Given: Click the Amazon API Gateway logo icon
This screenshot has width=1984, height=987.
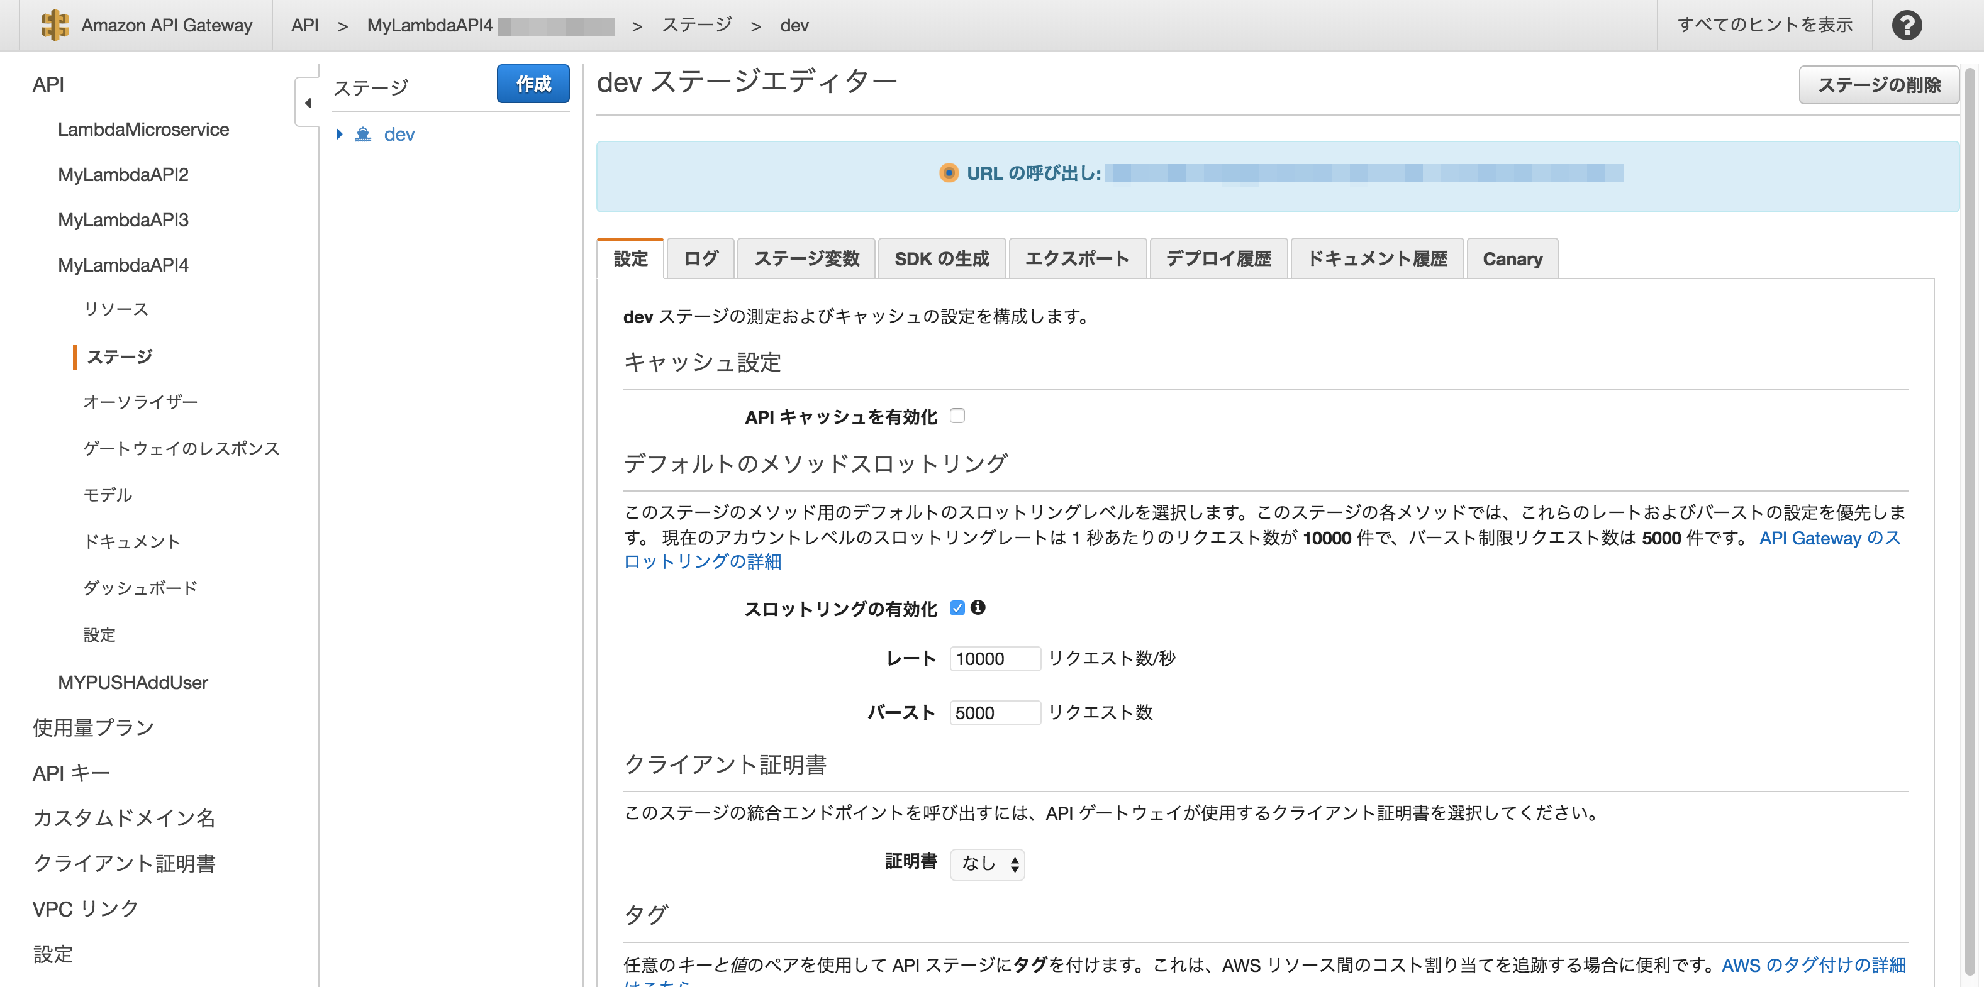Looking at the screenshot, I should (55, 25).
